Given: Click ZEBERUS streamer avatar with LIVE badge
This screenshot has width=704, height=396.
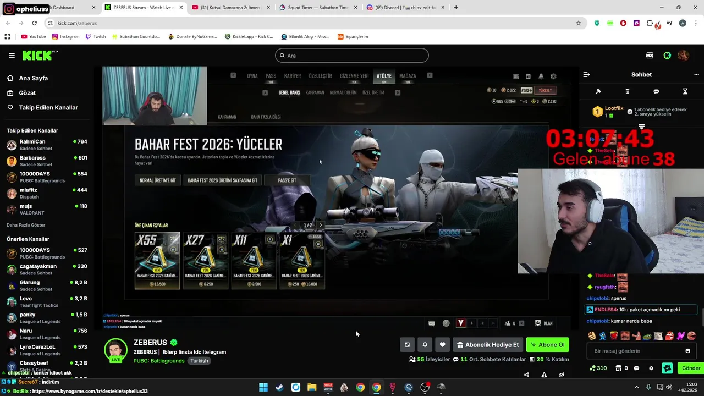Looking at the screenshot, I should point(116,350).
